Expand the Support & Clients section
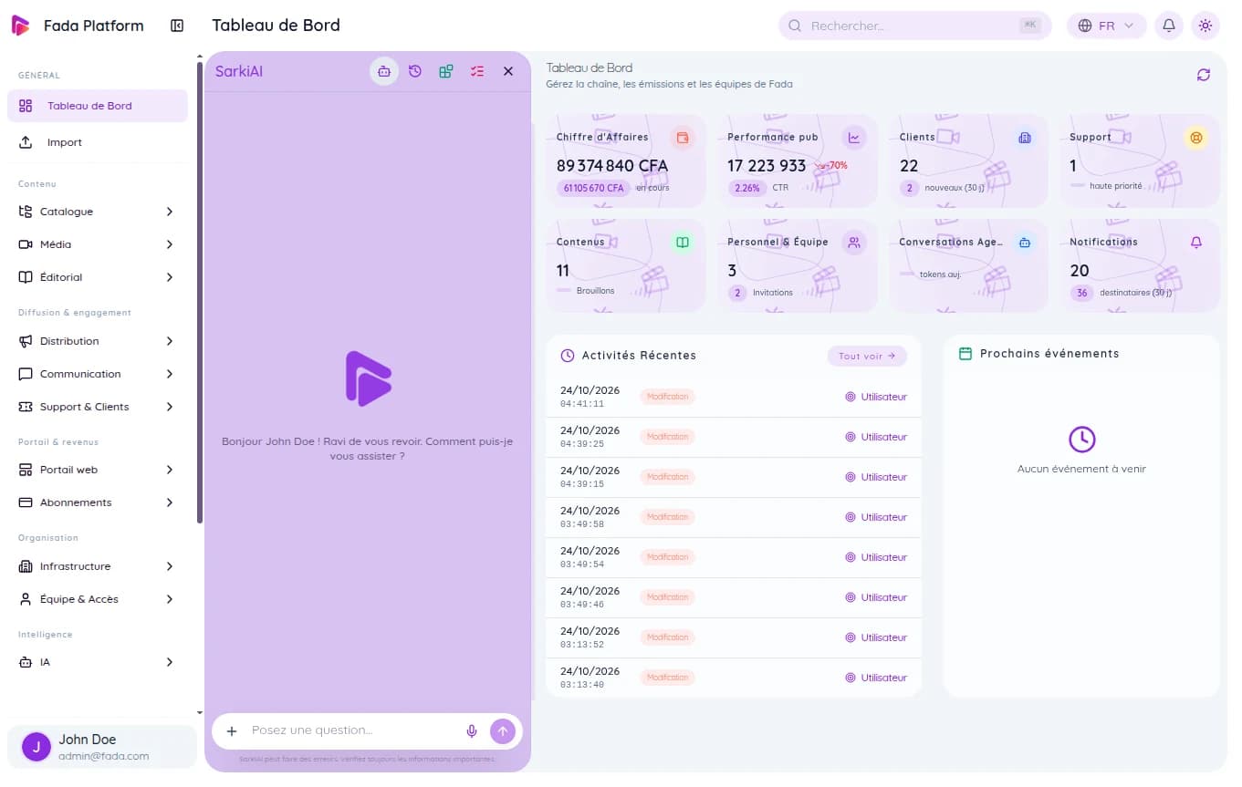Image resolution: width=1242 pixels, height=787 pixels. click(98, 407)
